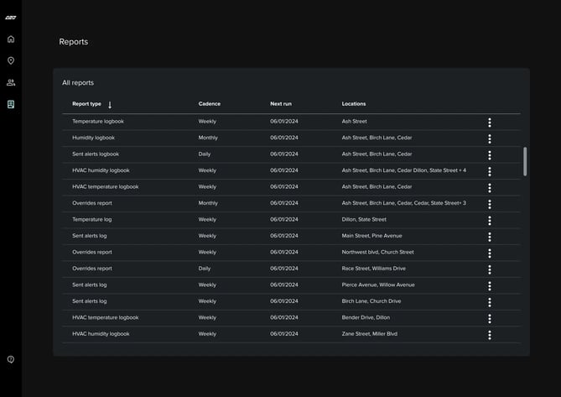
Task: Click the help icon at sidebar bottom
Action: [11, 359]
